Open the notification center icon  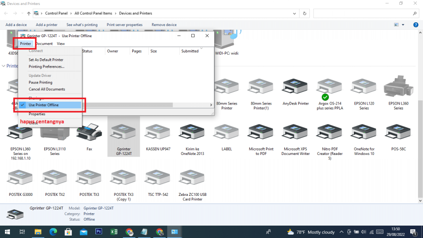413,232
